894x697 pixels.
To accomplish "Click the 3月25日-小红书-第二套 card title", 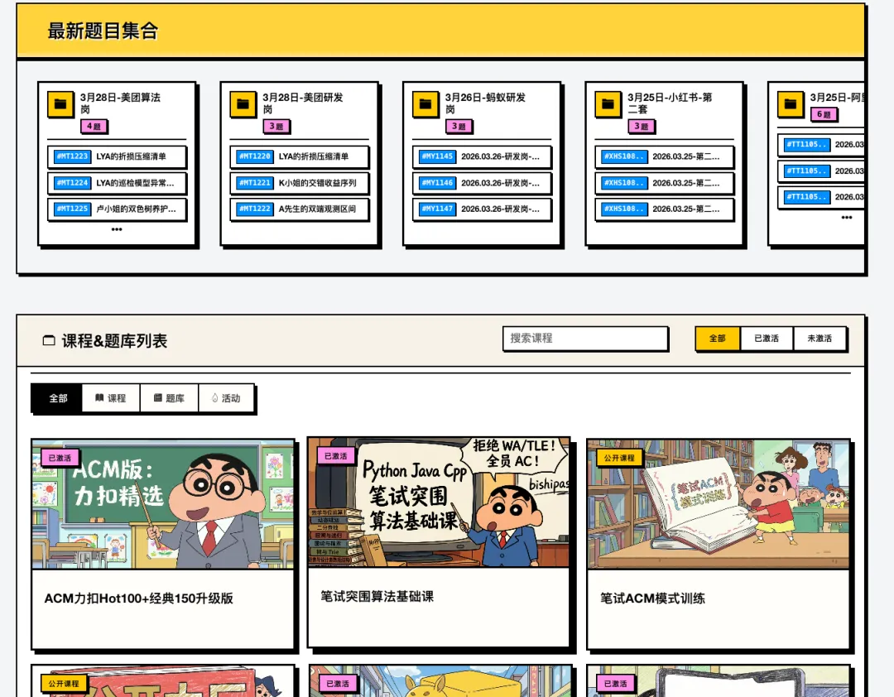I will 670,103.
